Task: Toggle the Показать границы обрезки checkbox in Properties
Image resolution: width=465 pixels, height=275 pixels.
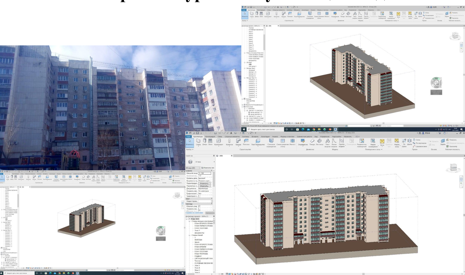Action: 200,209
